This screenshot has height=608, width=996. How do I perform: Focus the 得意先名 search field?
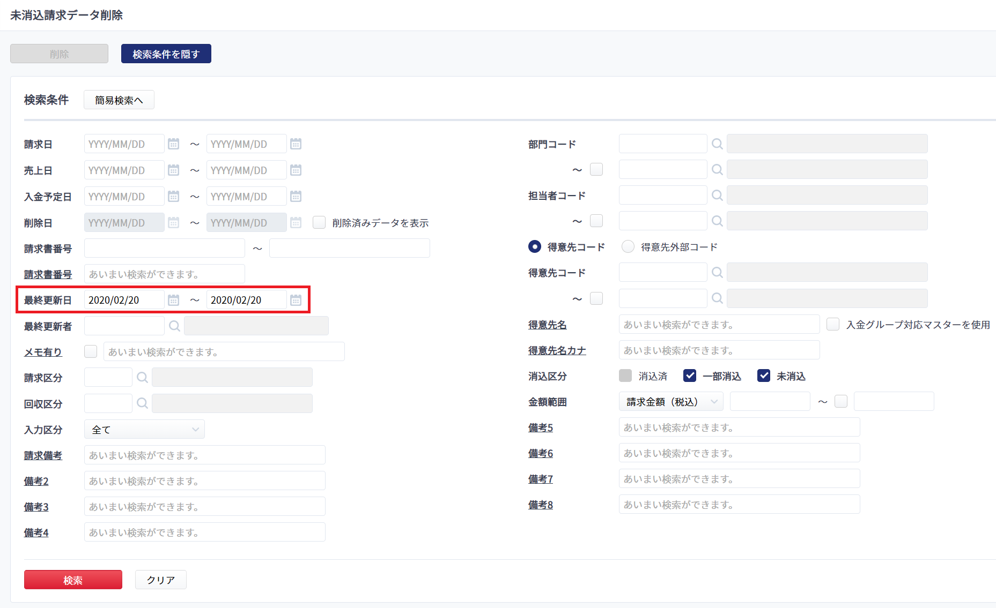click(x=719, y=324)
